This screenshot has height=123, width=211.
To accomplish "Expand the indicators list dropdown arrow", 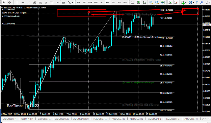I will (x=186, y=3).
